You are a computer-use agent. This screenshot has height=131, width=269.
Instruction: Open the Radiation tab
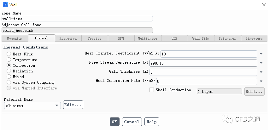coord(68,38)
